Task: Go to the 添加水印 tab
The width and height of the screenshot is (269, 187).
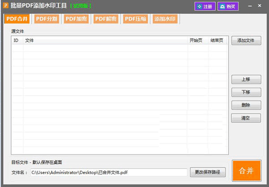Action: 165,19
